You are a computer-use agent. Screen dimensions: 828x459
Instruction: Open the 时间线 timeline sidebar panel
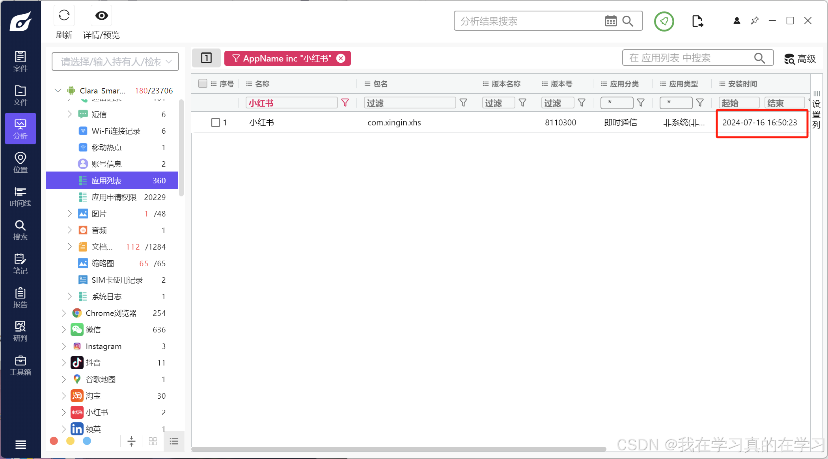20,196
